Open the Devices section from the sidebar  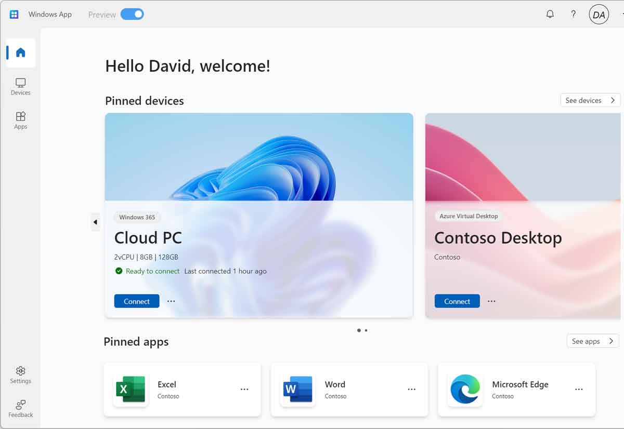point(20,86)
